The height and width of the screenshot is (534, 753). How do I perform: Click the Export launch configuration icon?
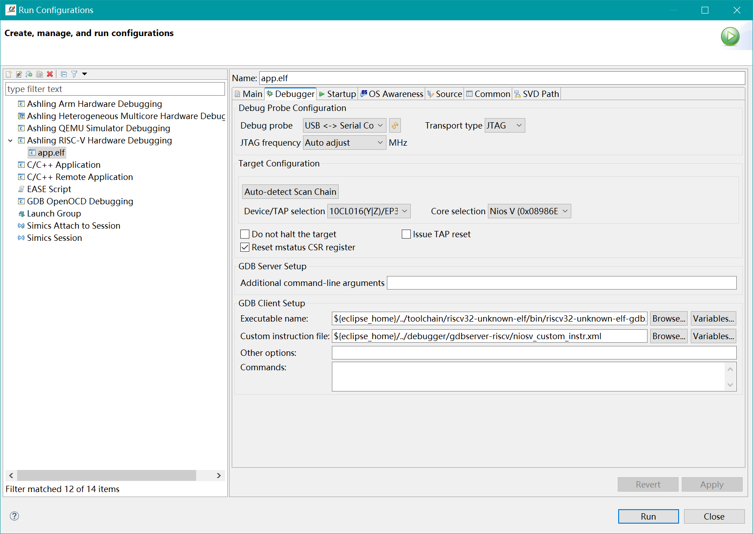[x=29, y=74]
